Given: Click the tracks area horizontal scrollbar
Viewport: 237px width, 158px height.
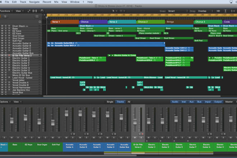Looking at the screenshot, I should point(132,96).
